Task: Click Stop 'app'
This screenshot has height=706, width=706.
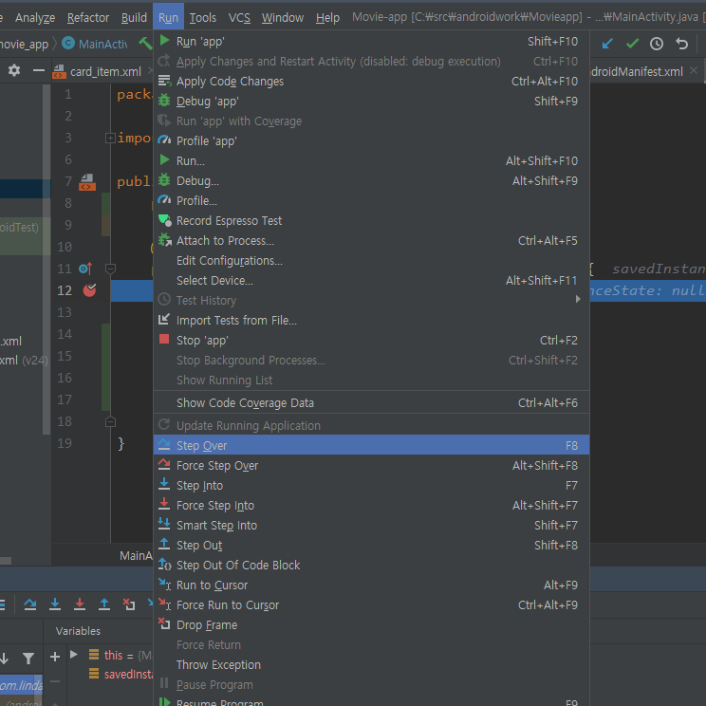Action: click(371, 340)
